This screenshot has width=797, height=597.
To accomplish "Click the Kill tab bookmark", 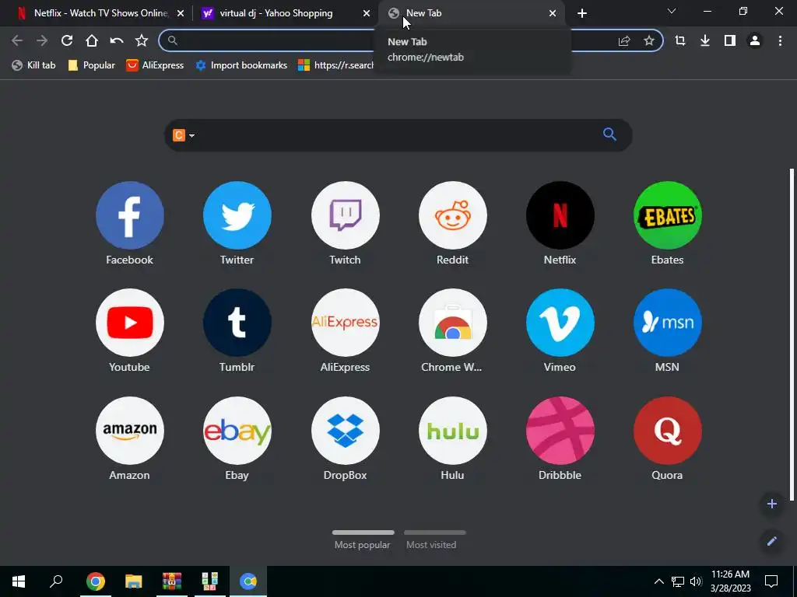I will [x=34, y=65].
